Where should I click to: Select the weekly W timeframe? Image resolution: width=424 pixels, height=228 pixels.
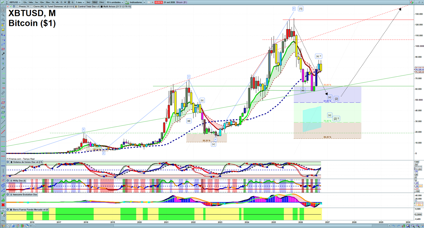click(65, 2)
